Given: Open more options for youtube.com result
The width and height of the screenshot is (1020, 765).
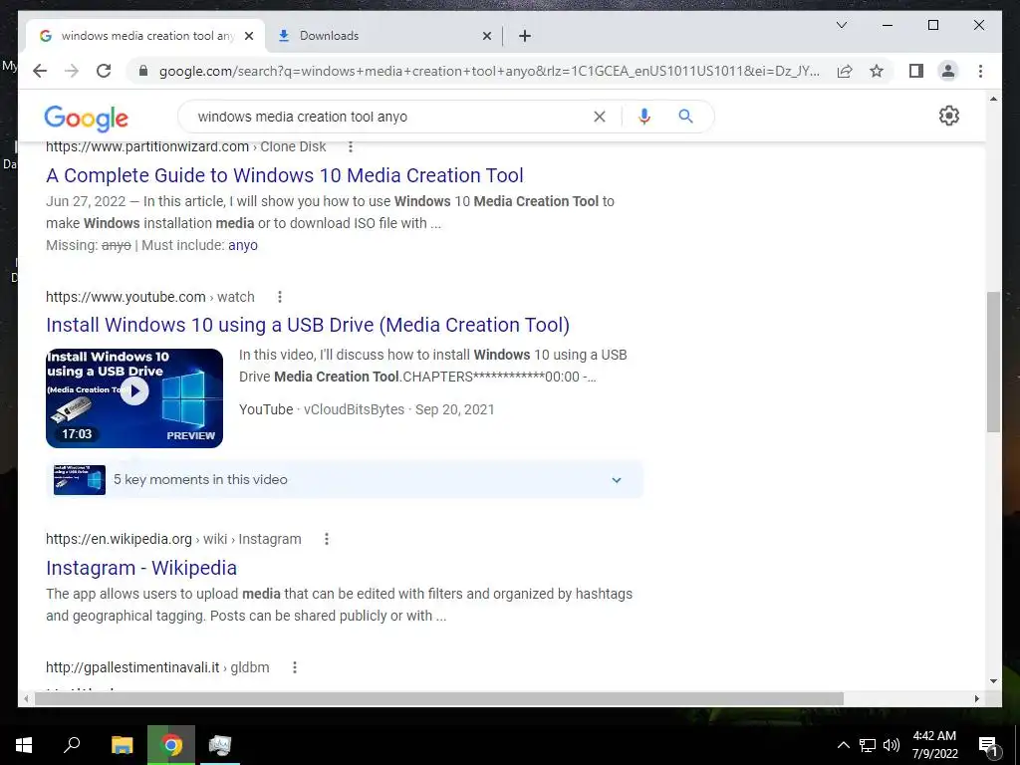Looking at the screenshot, I should pyautogui.click(x=280, y=297).
